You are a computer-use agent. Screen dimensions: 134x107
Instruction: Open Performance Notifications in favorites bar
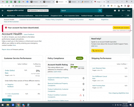click(x=25, y=16)
